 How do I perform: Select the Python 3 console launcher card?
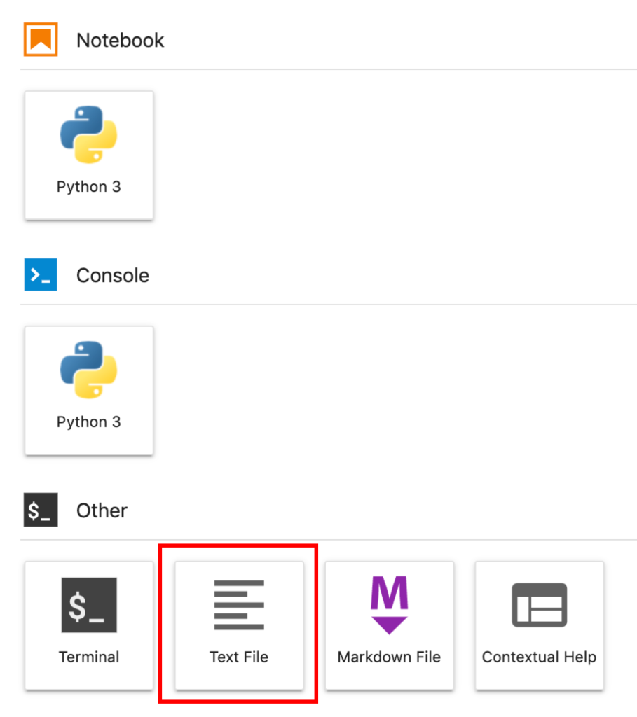(88, 390)
